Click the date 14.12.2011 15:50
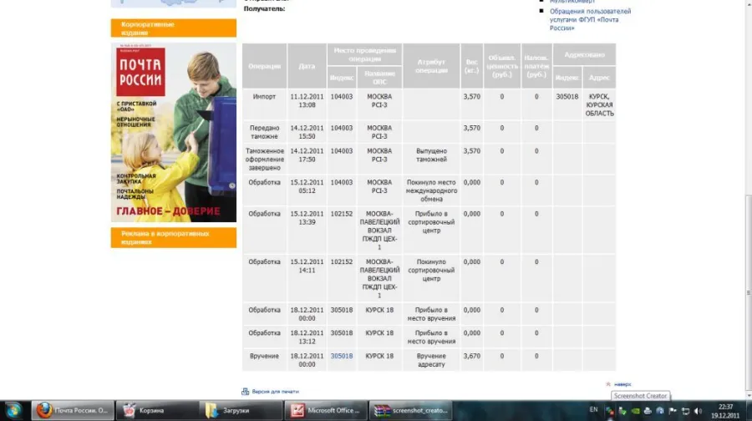This screenshot has width=752, height=421. (307, 132)
